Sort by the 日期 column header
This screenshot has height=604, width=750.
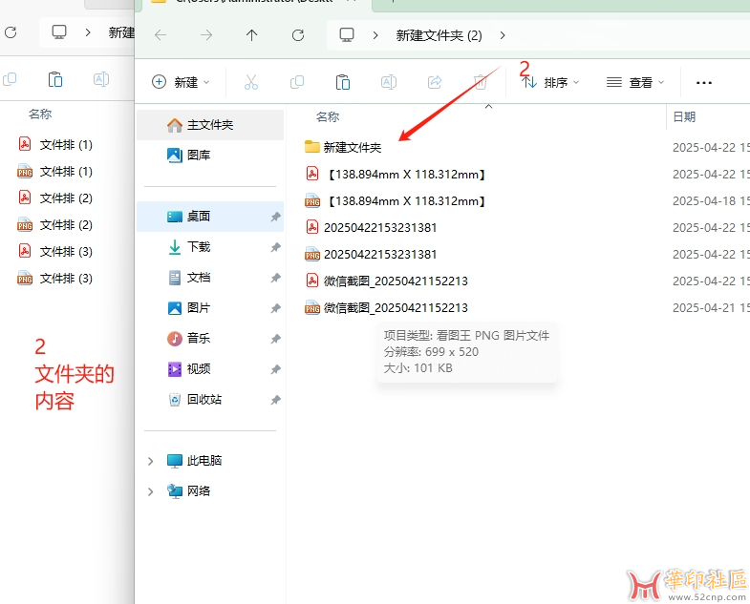click(684, 117)
